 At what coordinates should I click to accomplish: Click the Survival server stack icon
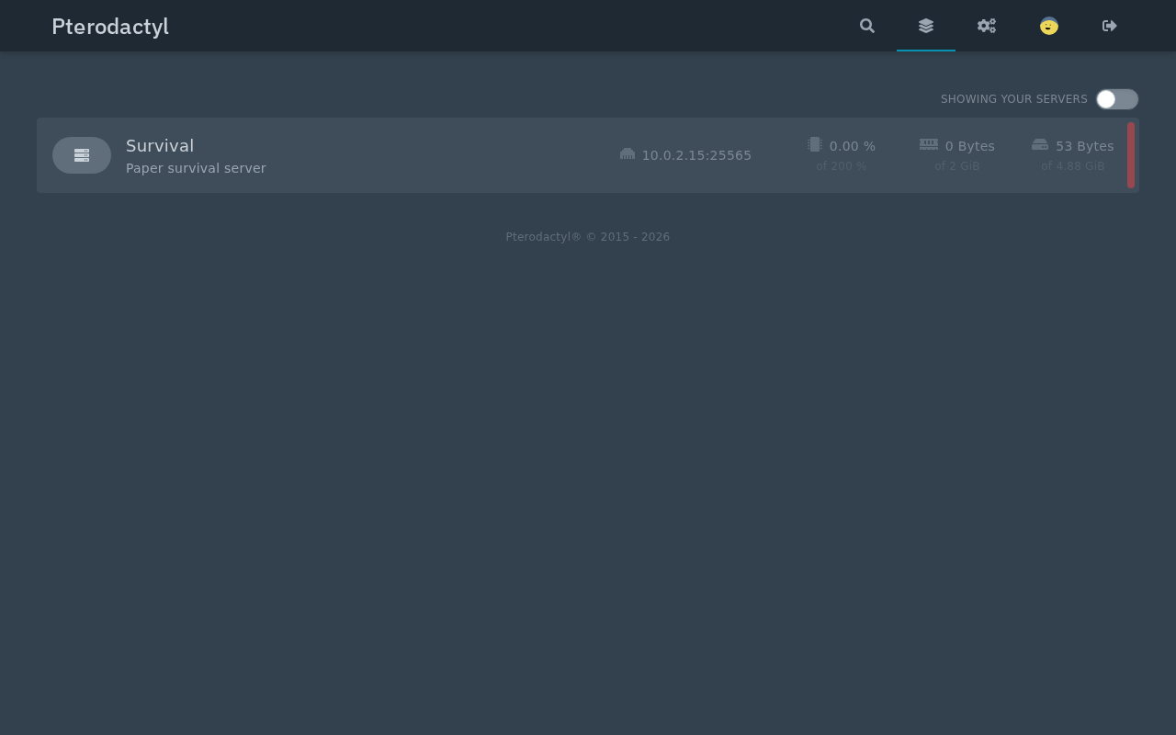tap(82, 155)
